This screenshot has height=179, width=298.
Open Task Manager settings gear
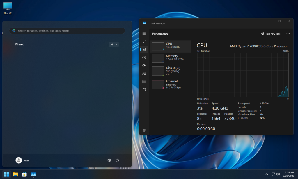coord(144,131)
